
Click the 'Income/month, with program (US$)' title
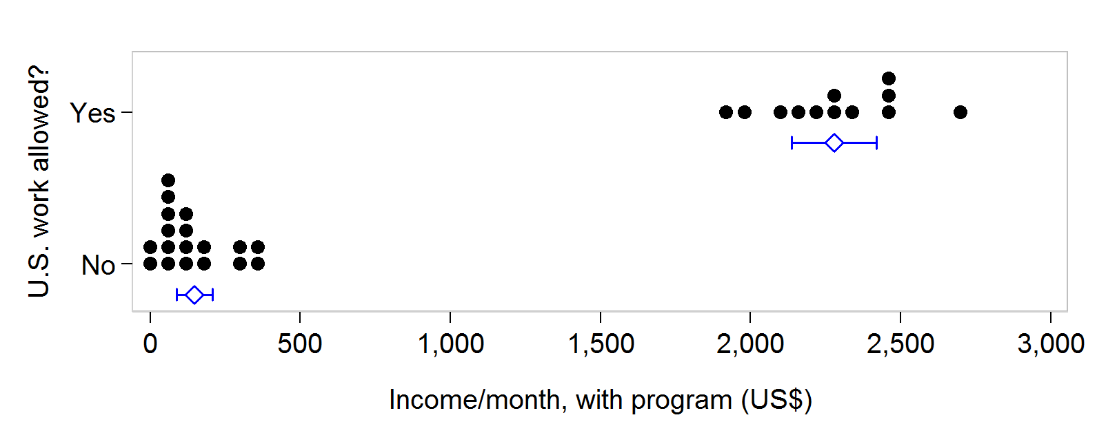click(x=601, y=400)
